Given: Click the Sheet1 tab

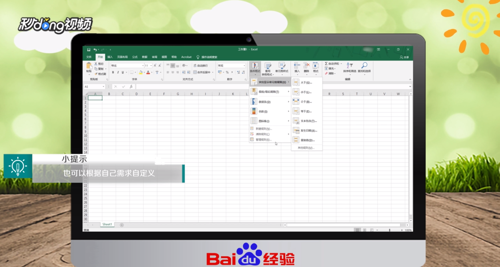Looking at the screenshot, I should click(107, 225).
